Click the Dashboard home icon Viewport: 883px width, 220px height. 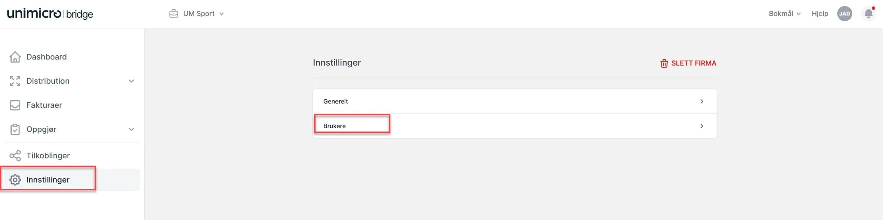coord(15,57)
